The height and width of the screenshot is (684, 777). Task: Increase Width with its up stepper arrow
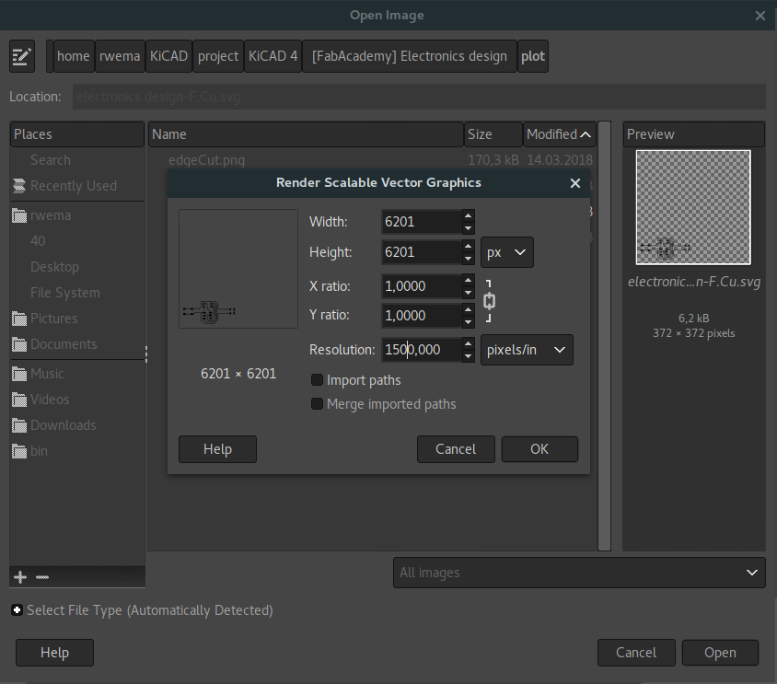pos(468,216)
